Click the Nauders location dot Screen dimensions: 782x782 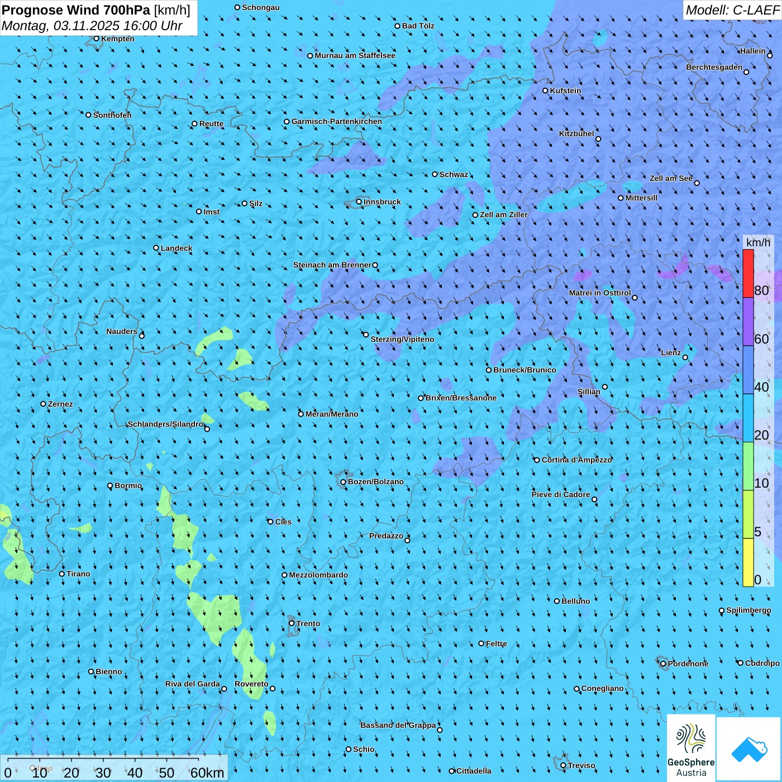click(142, 336)
